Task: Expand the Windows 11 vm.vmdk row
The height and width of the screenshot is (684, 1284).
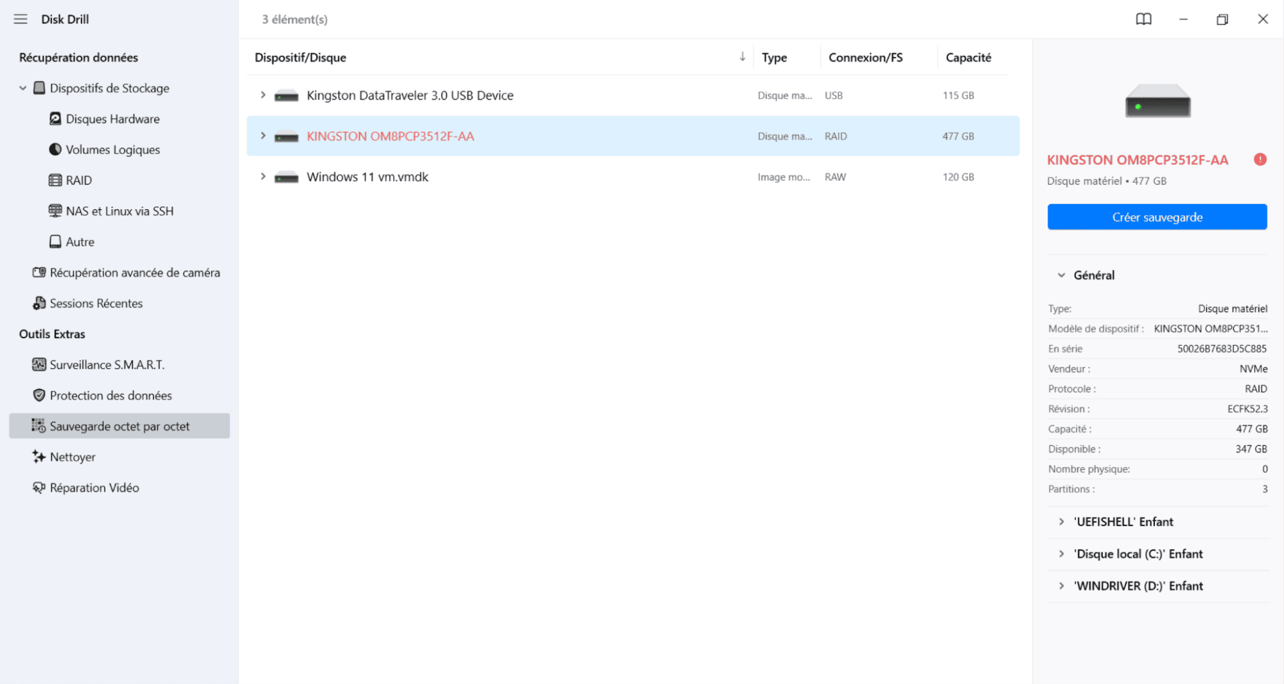Action: 263,176
